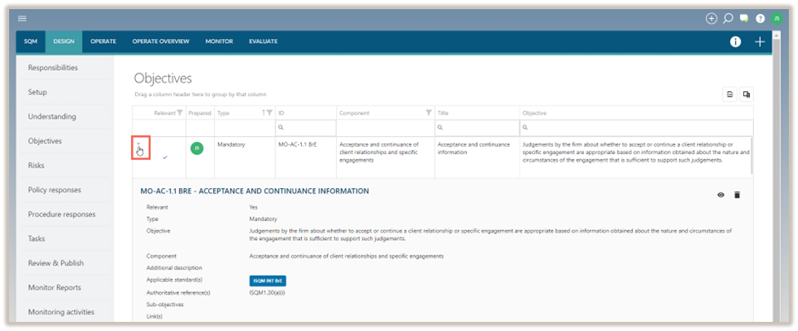The height and width of the screenshot is (331, 798).
Task: Sort by the Title column header
Action: click(443, 113)
